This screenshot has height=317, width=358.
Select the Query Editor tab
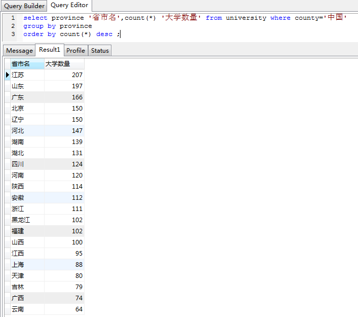[x=69, y=5]
